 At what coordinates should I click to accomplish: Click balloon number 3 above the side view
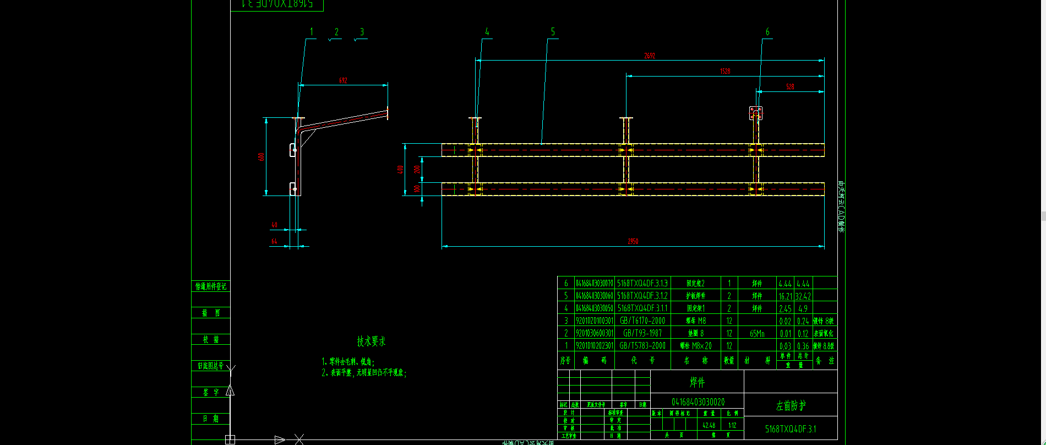tap(362, 32)
